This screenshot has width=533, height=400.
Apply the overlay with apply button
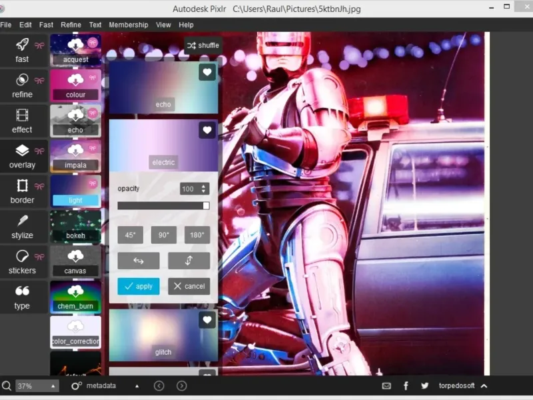139,286
